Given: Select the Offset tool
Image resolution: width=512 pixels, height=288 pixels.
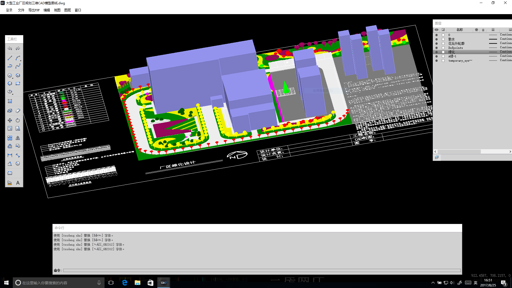Looking at the screenshot, I should click(10, 146).
